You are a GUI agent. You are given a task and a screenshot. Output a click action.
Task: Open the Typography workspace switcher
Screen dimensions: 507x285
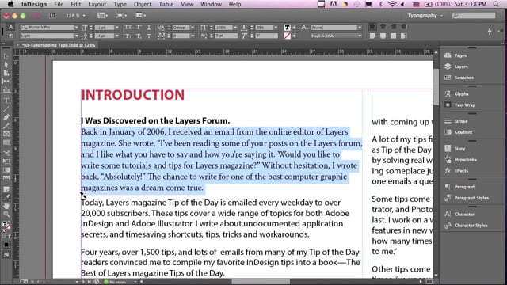click(425, 16)
